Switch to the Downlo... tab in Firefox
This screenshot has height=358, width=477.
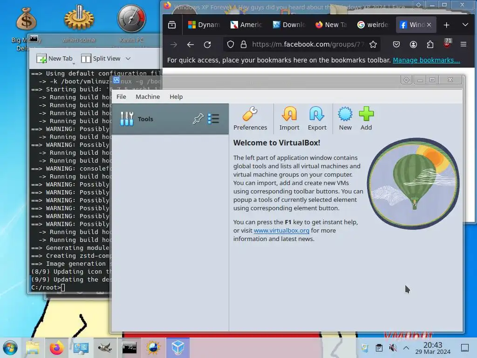coord(289,25)
